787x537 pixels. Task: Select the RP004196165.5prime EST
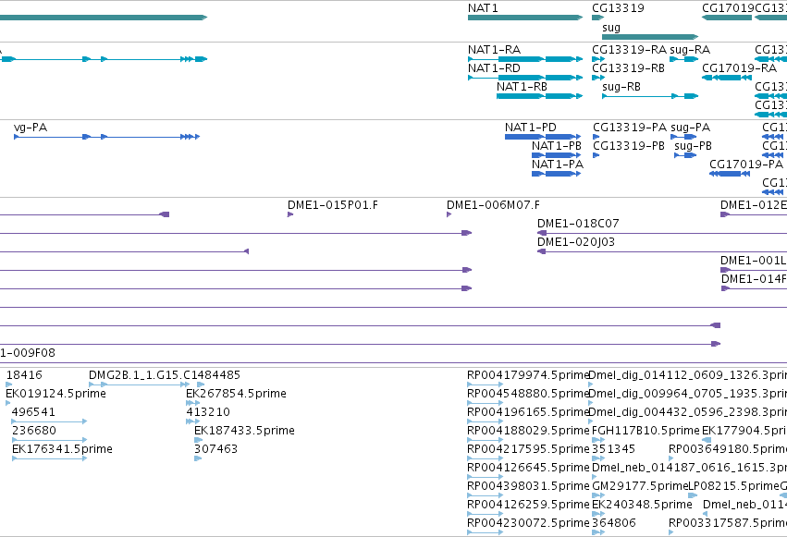point(485,421)
